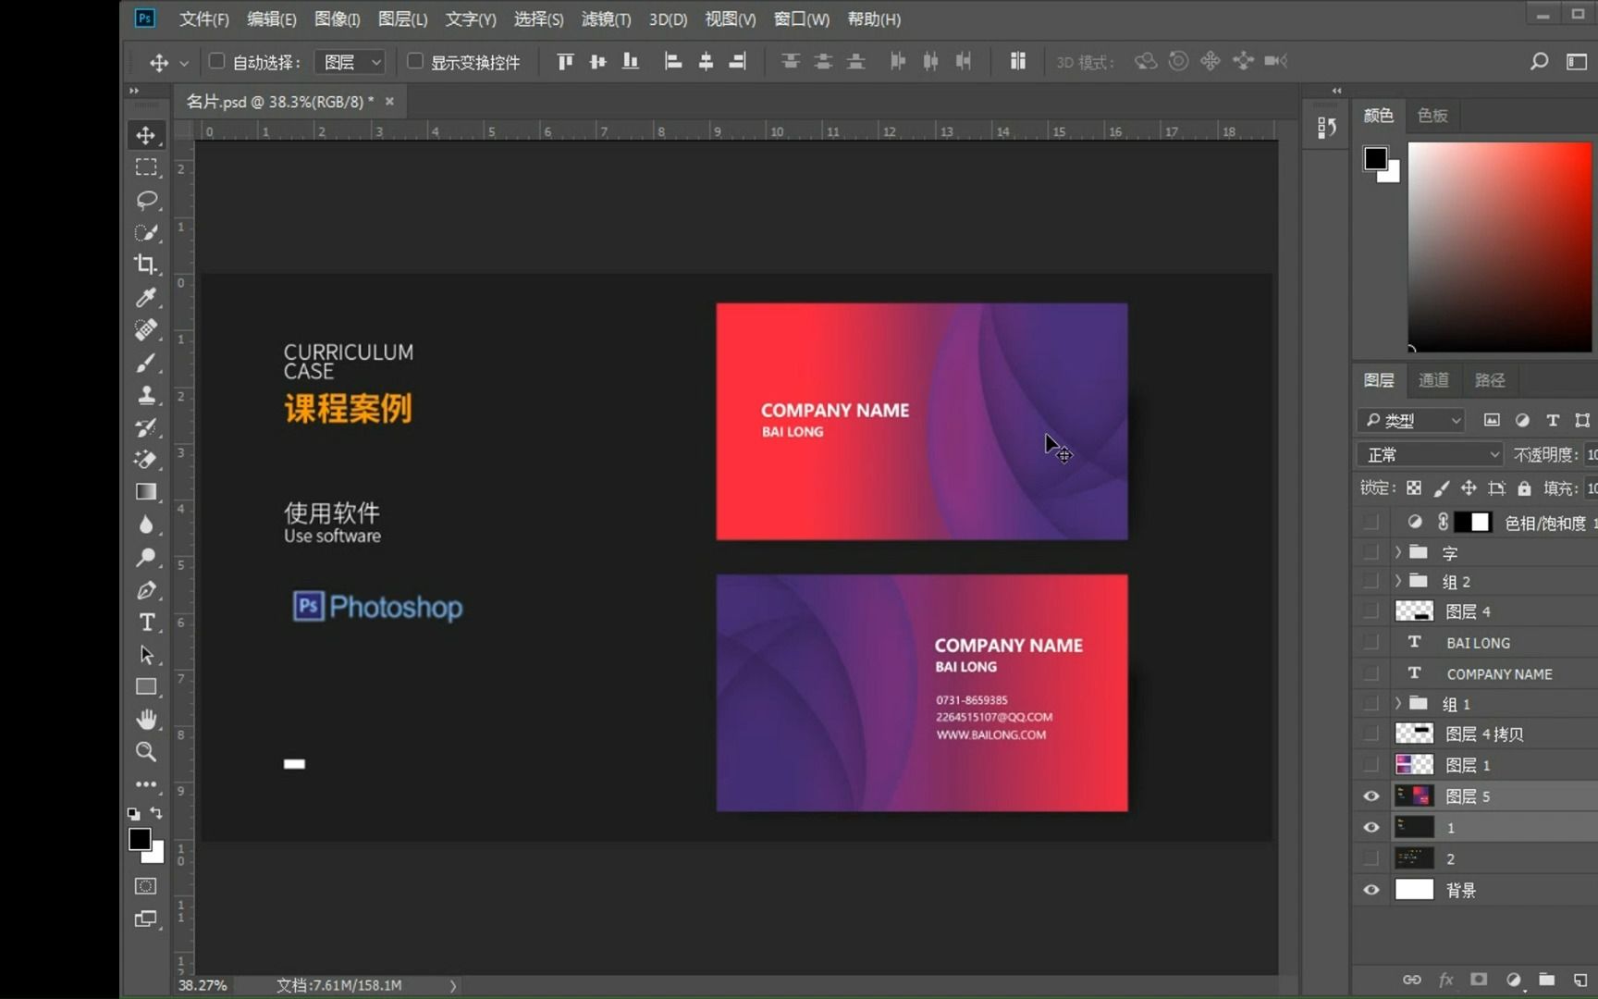
Task: Switch to the 色板 tab
Action: pyautogui.click(x=1432, y=116)
